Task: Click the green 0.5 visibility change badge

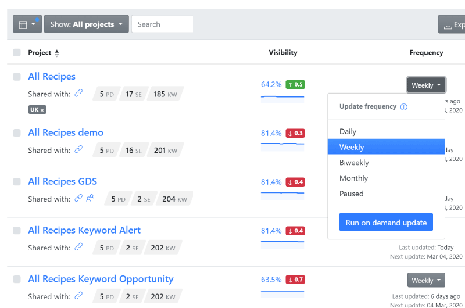Action: pyautogui.click(x=295, y=84)
